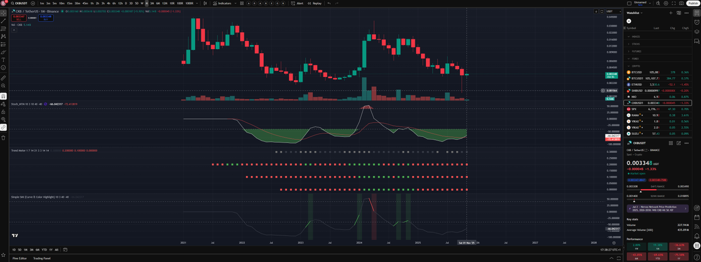Select the 1000R range interval
This screenshot has width=701, height=262.
(x=189, y=3)
